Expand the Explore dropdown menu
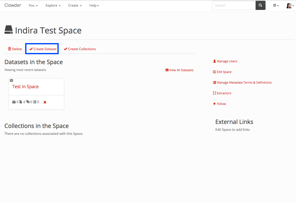Image resolution: width=296 pixels, height=203 pixels. coord(53,5)
